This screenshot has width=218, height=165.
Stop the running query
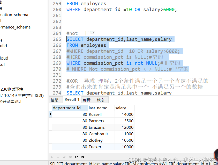tap(83, 157)
